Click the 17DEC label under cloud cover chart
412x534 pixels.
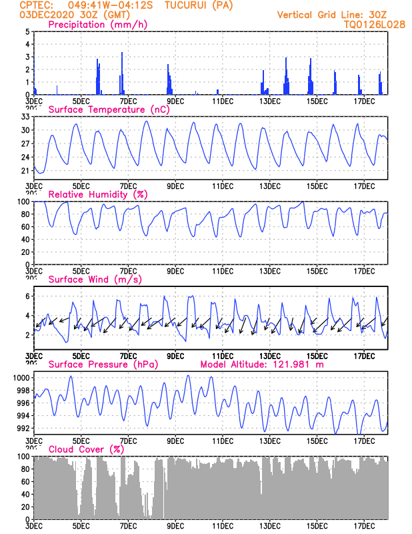point(364,526)
